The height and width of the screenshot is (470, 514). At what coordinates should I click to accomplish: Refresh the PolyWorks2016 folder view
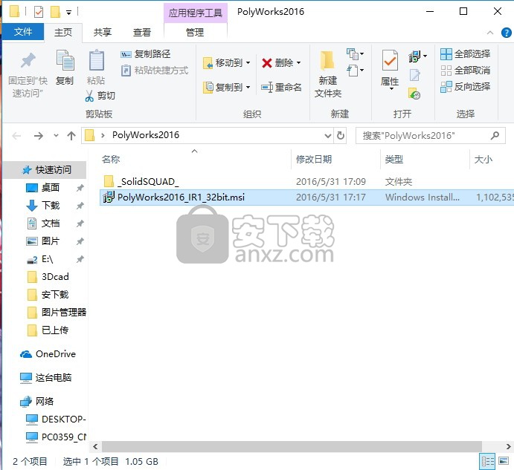341,136
